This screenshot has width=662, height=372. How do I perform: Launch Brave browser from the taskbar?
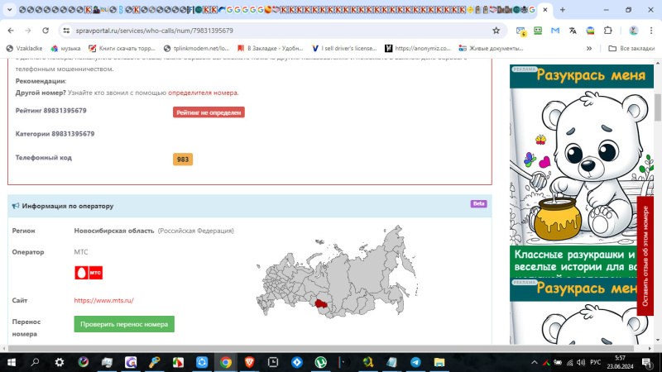[250, 362]
